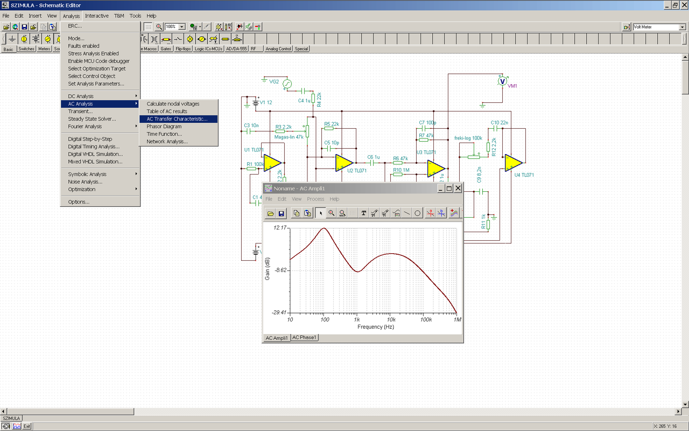Expand the Optimization submenu
This screenshot has width=689, height=431.
[100, 189]
